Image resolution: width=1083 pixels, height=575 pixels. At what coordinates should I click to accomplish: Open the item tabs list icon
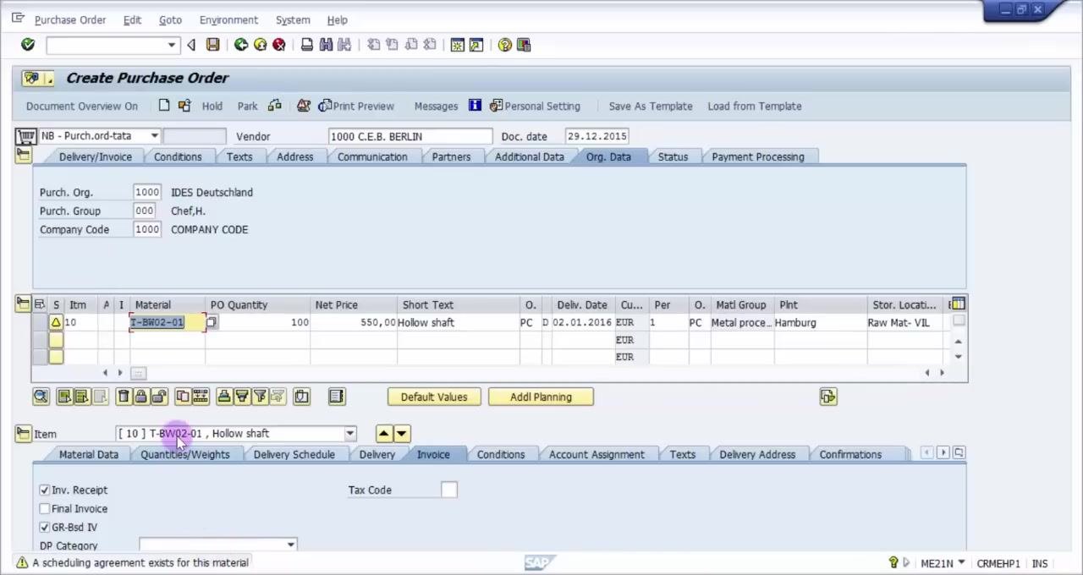tap(959, 453)
